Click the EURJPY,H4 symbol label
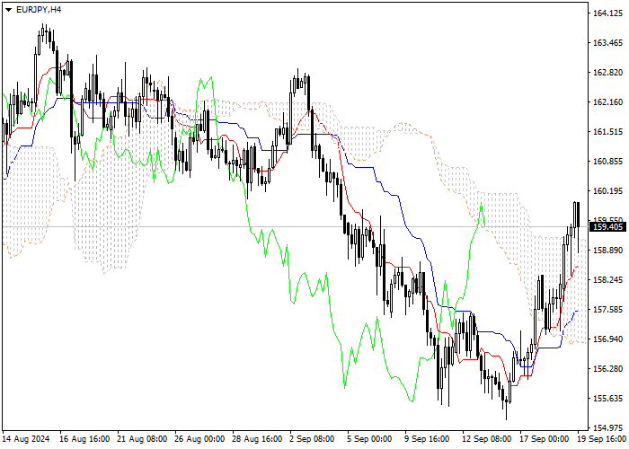Screen dimensions: 629x449 click(x=39, y=10)
